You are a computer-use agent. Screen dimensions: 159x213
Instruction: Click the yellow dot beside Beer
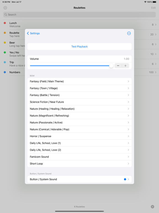pos(5,43)
